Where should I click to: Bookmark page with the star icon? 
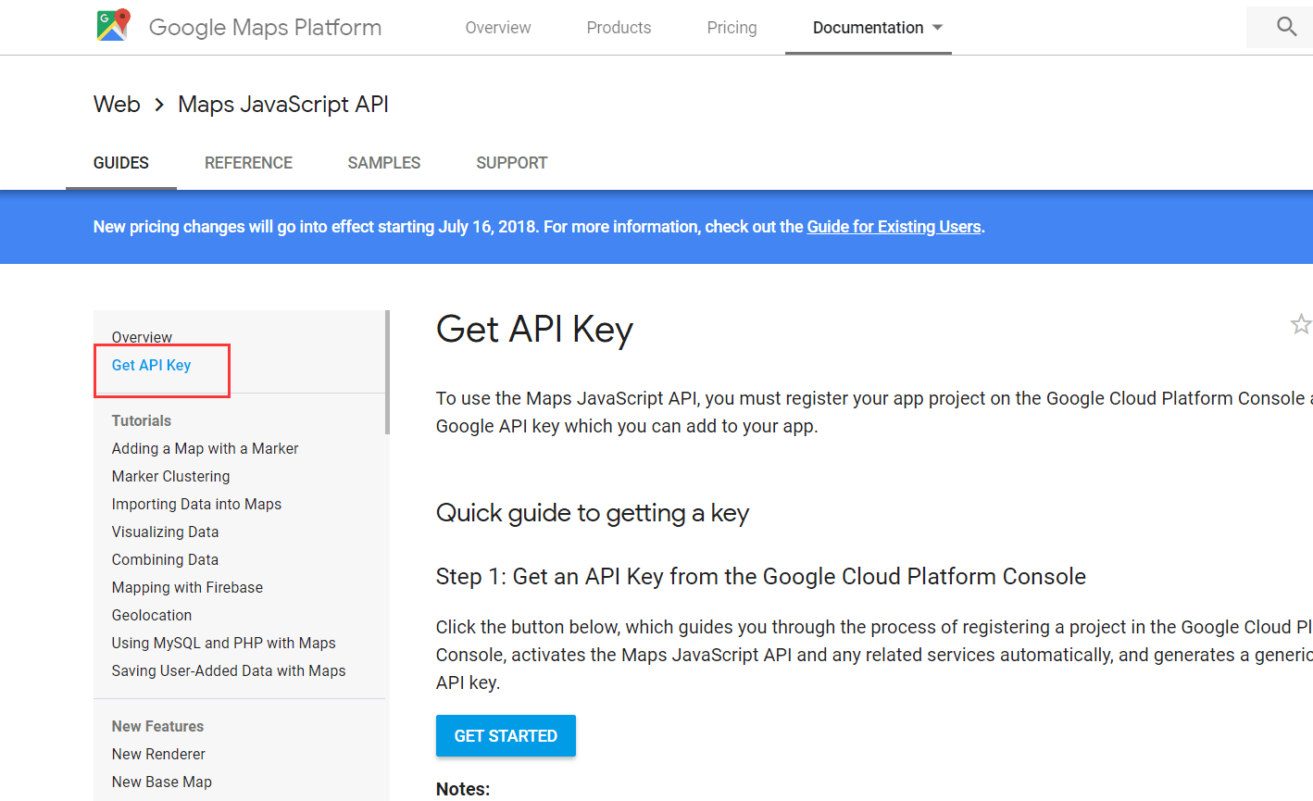tap(1300, 324)
